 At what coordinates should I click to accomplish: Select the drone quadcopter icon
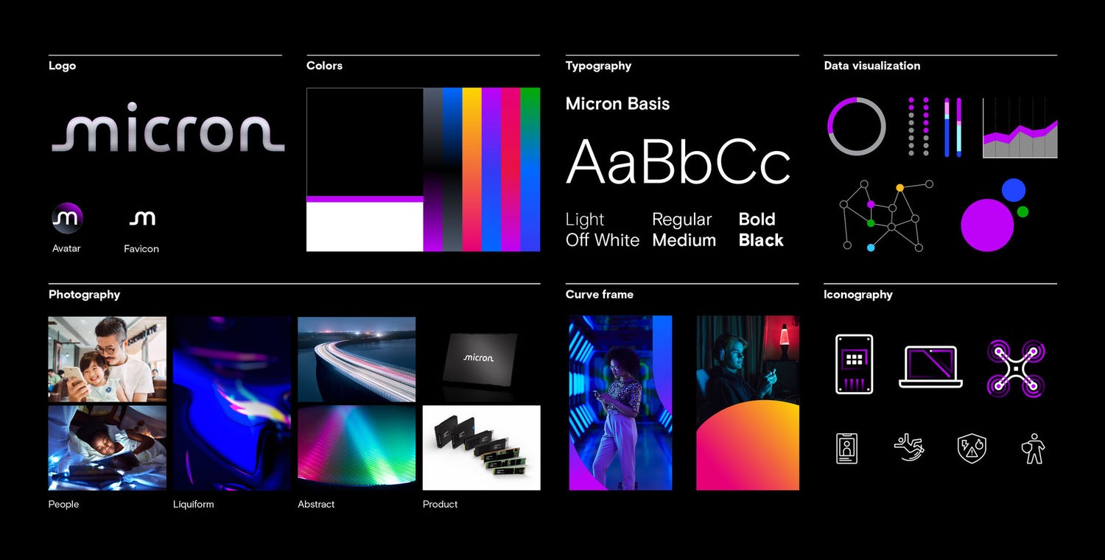point(1016,367)
